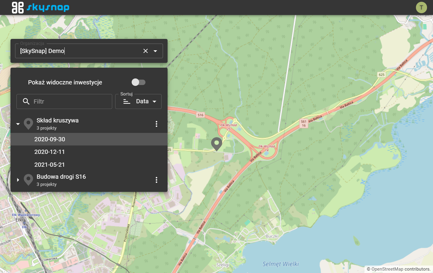Click the Budowa drogi S16 title

[x=61, y=177]
